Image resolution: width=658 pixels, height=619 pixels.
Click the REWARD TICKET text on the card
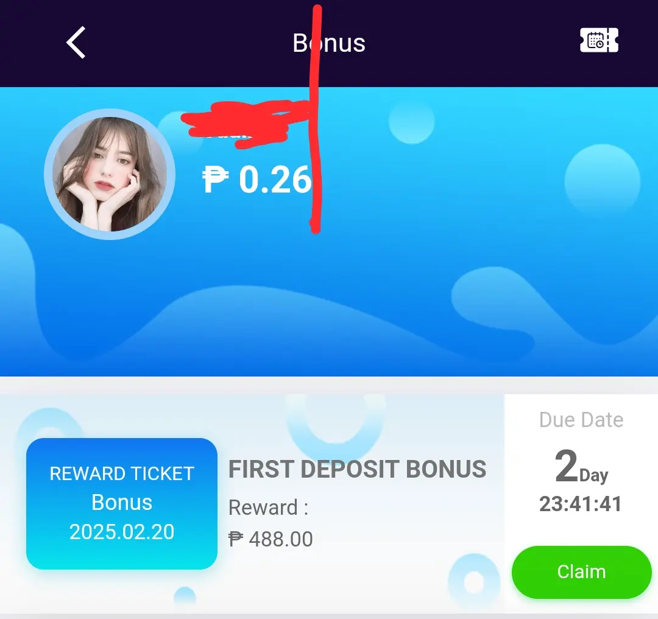pos(122,474)
